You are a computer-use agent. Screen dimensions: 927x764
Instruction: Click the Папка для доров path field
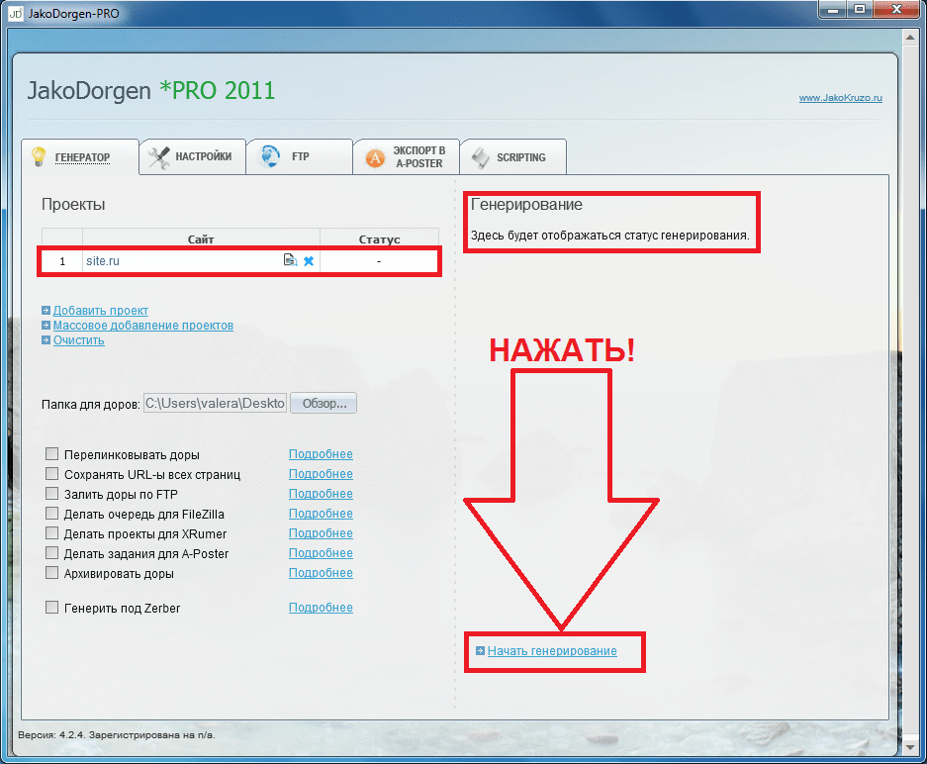216,404
